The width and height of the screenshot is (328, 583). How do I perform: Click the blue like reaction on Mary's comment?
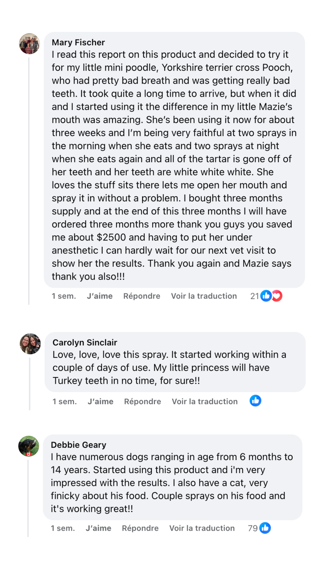[x=266, y=296]
